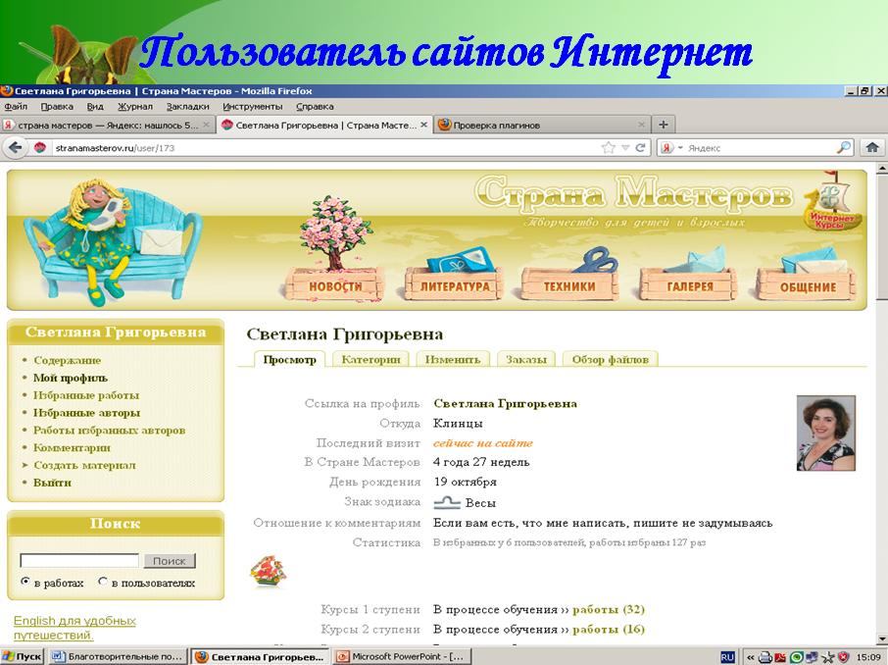Screen dimensions: 888x665
Task: Open the Firefox home page button
Action: point(872,147)
